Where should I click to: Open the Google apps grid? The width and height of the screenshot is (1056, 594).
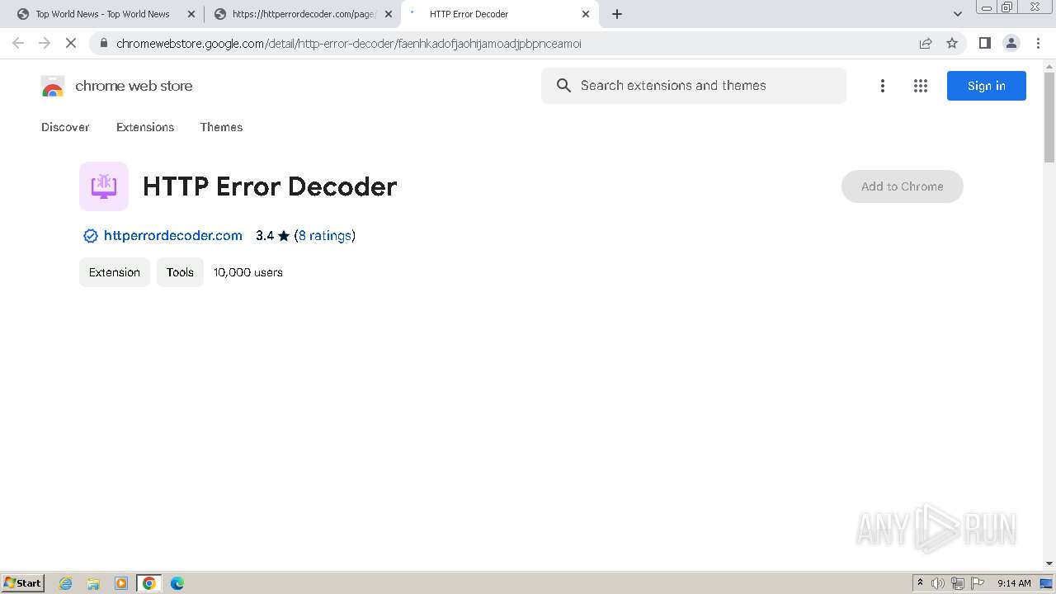(921, 86)
